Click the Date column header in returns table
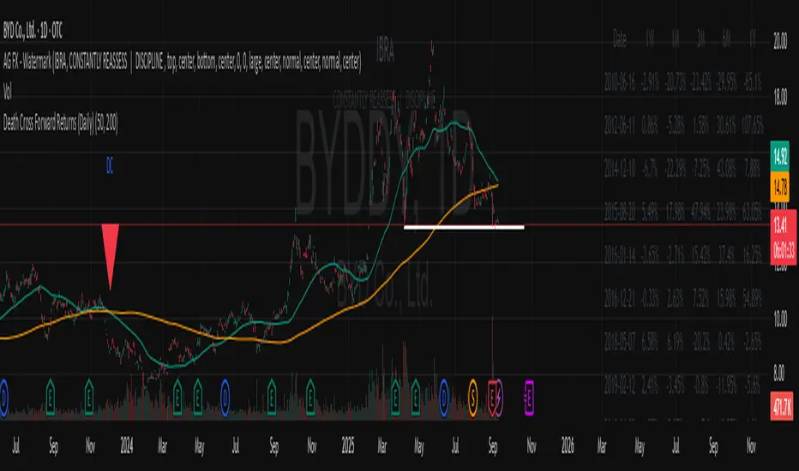 click(620, 39)
